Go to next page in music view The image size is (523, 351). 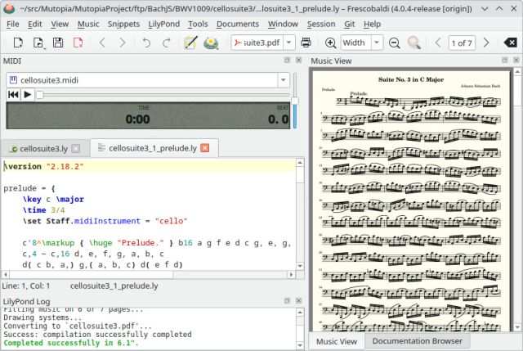pos(486,43)
